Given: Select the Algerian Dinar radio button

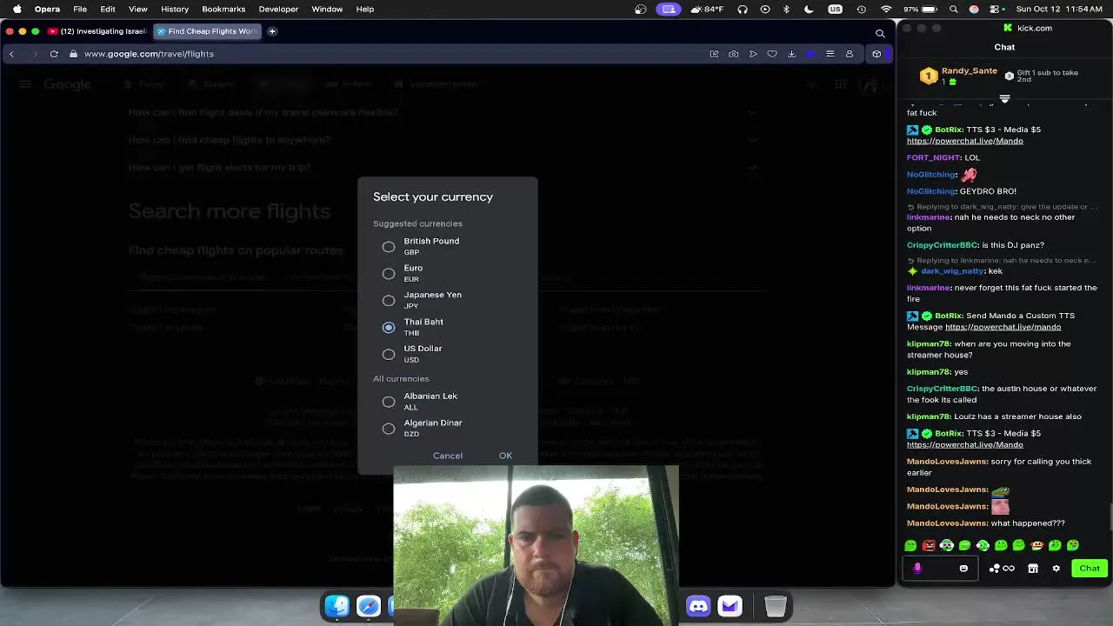Looking at the screenshot, I should point(389,429).
